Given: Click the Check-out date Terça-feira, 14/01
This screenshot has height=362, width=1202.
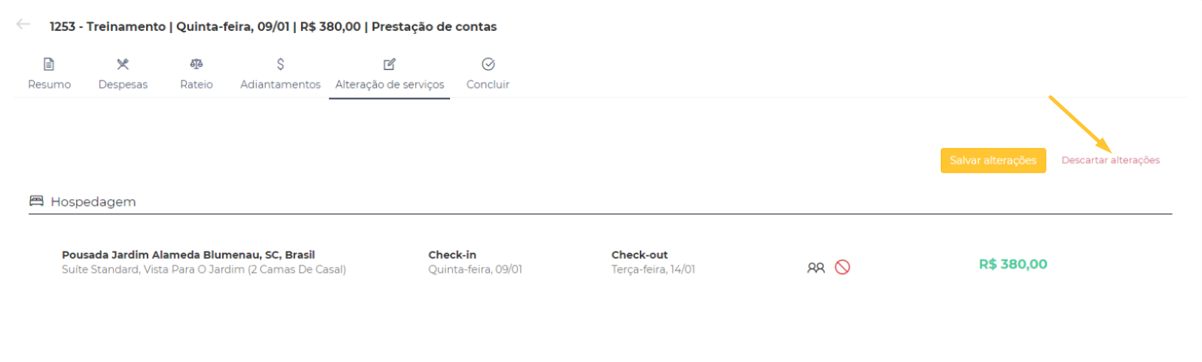Looking at the screenshot, I should point(653,270).
